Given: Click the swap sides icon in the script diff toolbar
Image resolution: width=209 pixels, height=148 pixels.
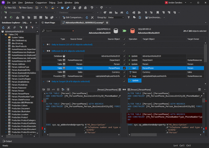Looking at the screenshot, I should 44,90.
